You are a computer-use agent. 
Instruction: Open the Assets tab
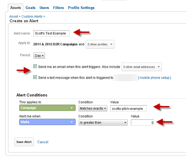coord(15,7)
